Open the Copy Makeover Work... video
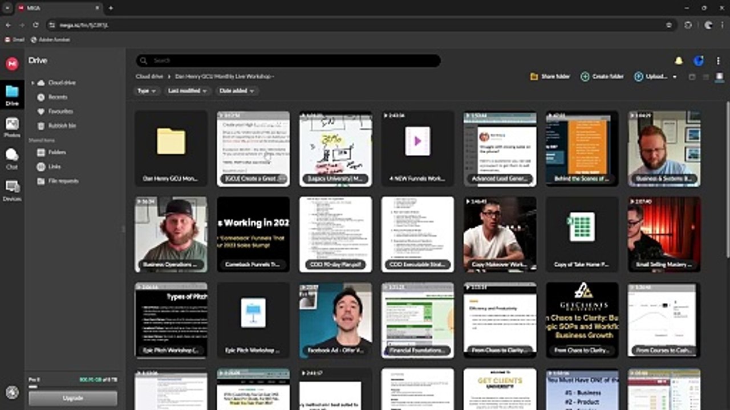Viewport: 730px width, 410px height. pyautogui.click(x=500, y=234)
